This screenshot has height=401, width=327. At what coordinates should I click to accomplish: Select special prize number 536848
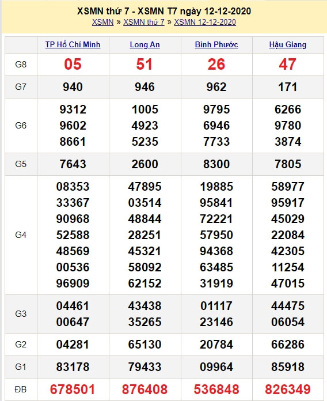pyautogui.click(x=216, y=389)
